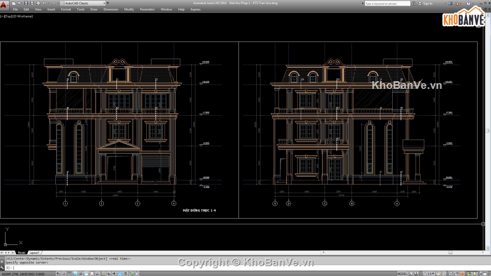The width and height of the screenshot is (491, 276).
Task: Open the Tools menu
Action: [81, 9]
